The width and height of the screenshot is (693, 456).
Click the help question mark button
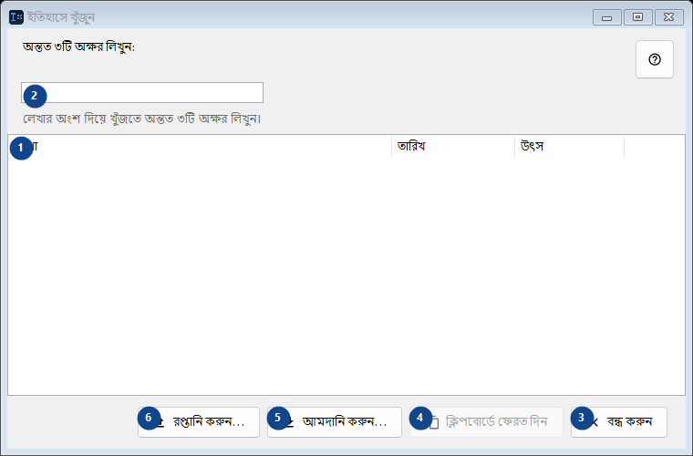tap(654, 59)
